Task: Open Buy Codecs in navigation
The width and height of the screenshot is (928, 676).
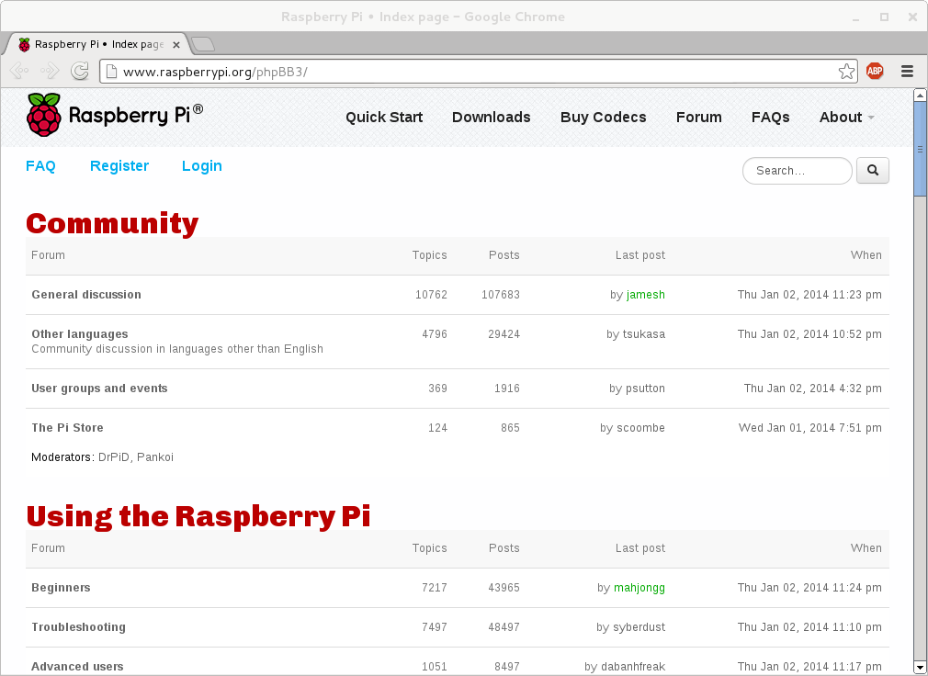Action: 603,117
